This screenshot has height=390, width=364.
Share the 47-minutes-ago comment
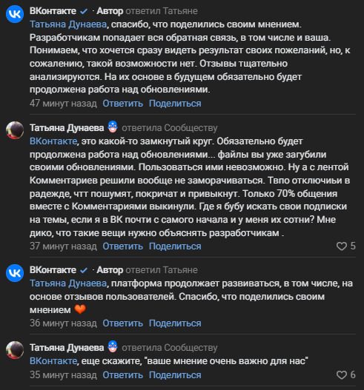[x=175, y=104]
